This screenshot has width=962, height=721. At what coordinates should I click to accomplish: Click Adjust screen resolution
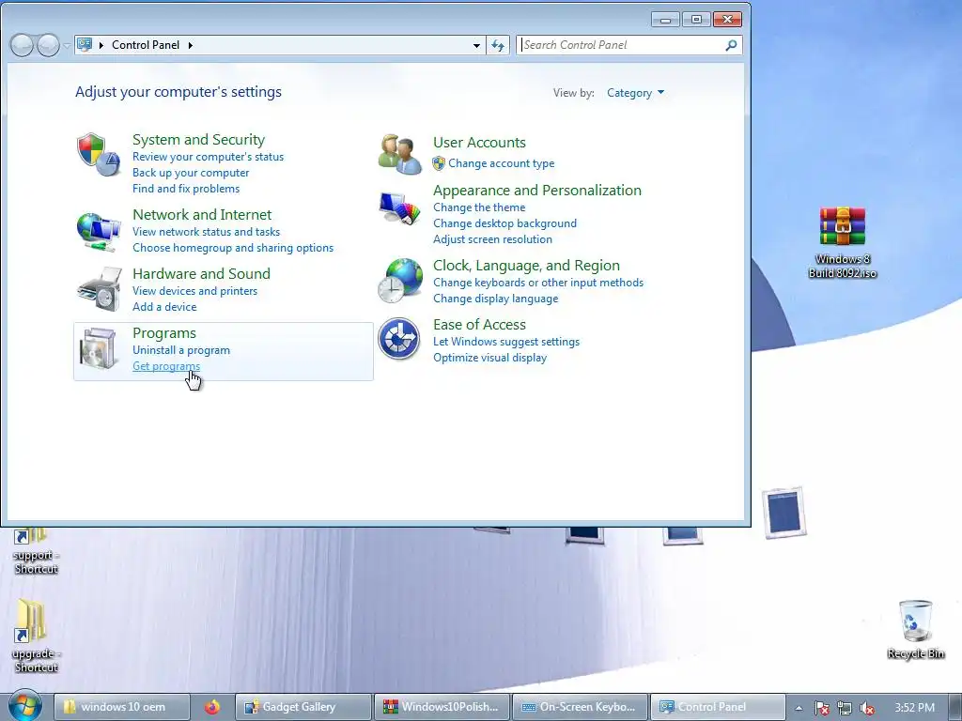[492, 239]
